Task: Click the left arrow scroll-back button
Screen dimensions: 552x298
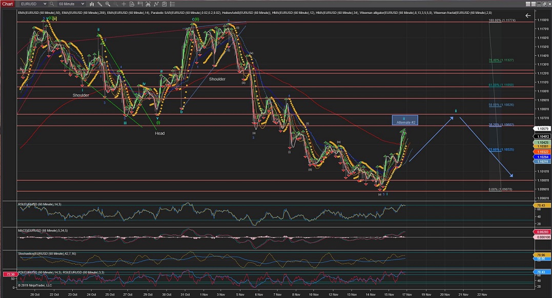Action: coord(528,16)
